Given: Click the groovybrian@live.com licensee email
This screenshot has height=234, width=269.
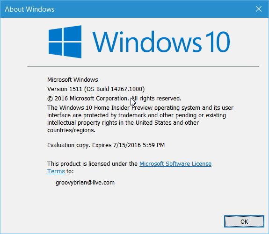Looking at the screenshot, I should [85, 183].
